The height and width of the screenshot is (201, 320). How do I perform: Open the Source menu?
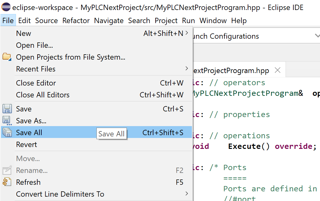pos(46,21)
